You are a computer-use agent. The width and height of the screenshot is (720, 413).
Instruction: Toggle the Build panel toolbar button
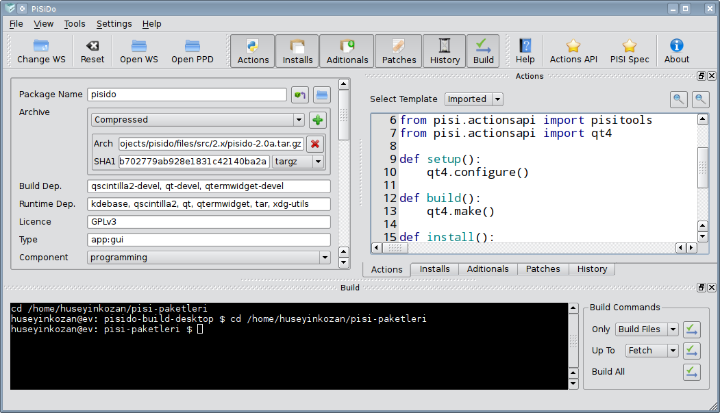(483, 51)
